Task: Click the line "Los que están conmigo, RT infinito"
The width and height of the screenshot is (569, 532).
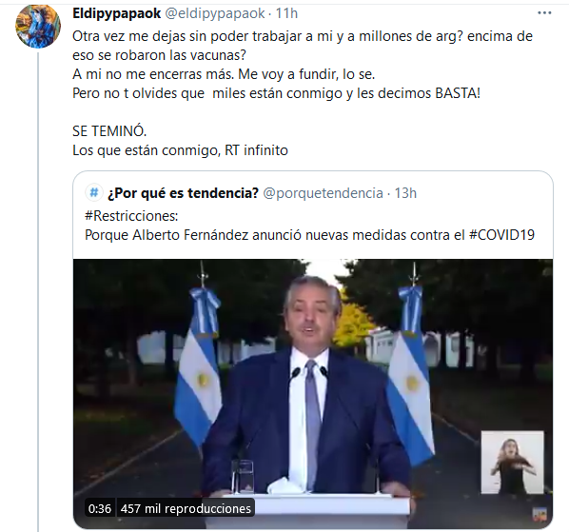Action: (181, 150)
